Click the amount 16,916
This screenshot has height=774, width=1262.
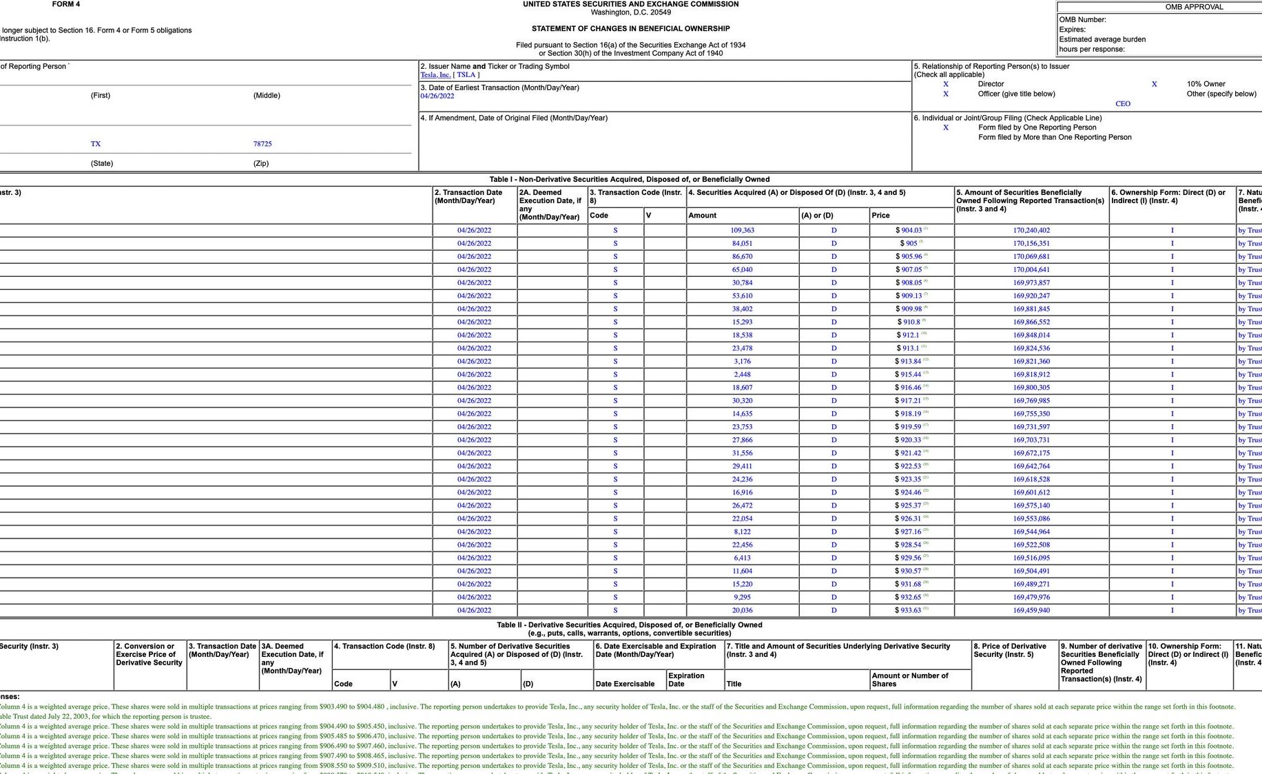743,492
